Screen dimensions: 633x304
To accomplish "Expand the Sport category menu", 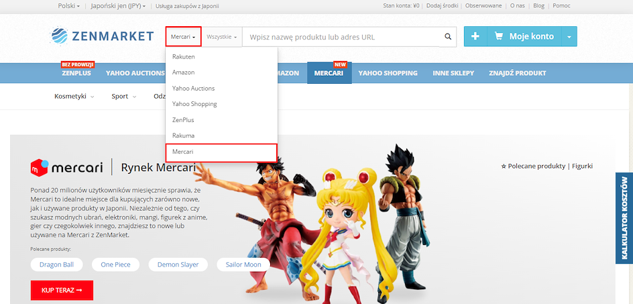I will click(x=124, y=96).
